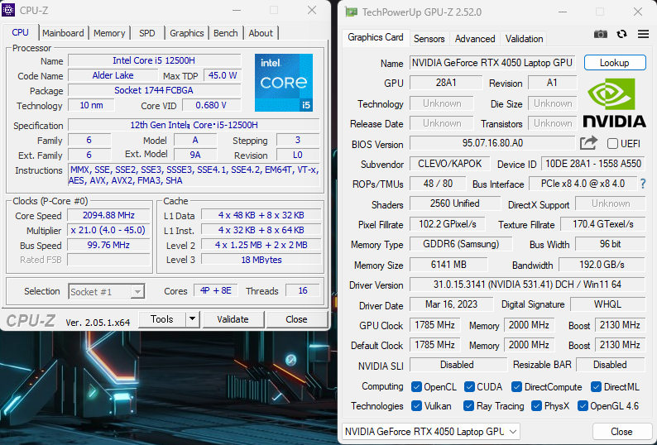Select the CPU tab in CPU-Z
Viewport: 657px width, 445px height.
coord(20,32)
